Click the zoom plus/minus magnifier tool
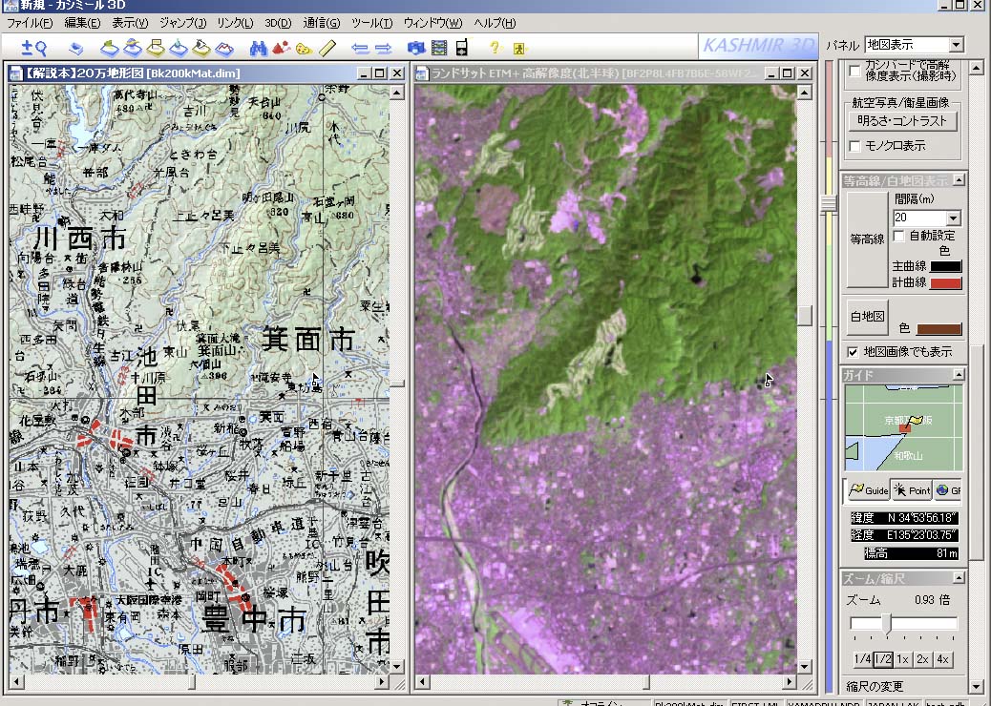 (33, 48)
